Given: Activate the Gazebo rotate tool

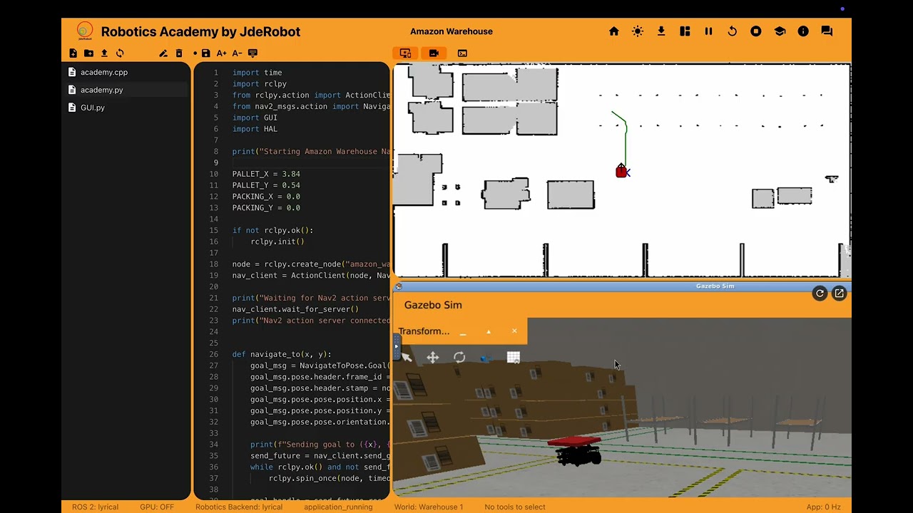Looking at the screenshot, I should (x=459, y=358).
